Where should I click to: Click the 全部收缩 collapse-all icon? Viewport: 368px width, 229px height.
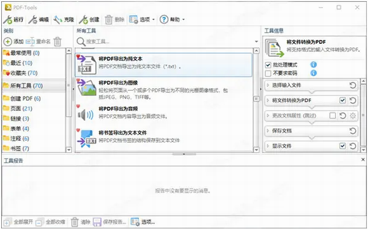(39, 222)
